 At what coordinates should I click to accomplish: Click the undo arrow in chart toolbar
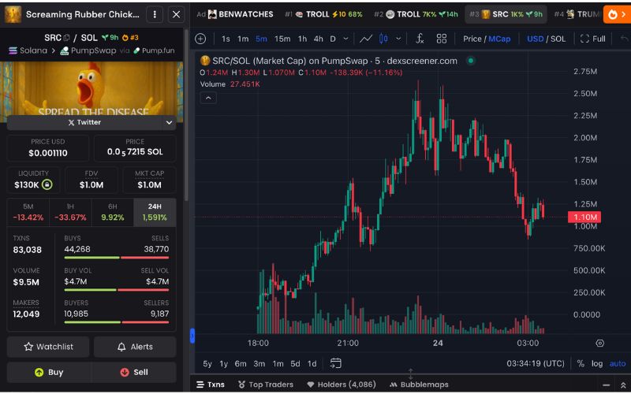point(624,39)
